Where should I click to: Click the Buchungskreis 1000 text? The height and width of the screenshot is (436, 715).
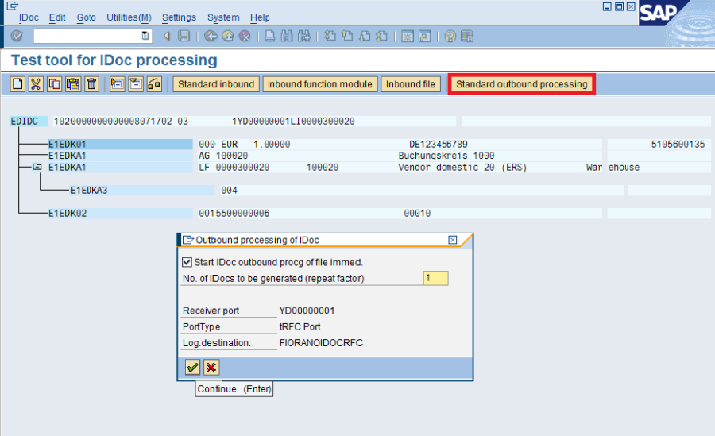click(x=446, y=156)
